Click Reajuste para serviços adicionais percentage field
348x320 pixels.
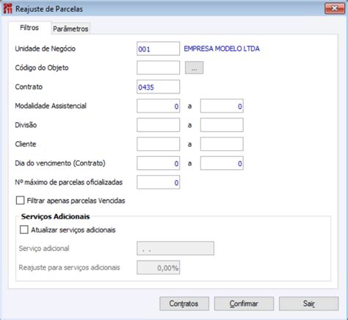(158, 267)
